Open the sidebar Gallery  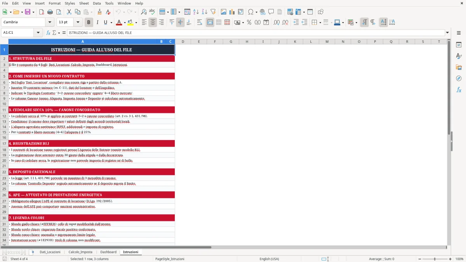pyautogui.click(x=459, y=68)
